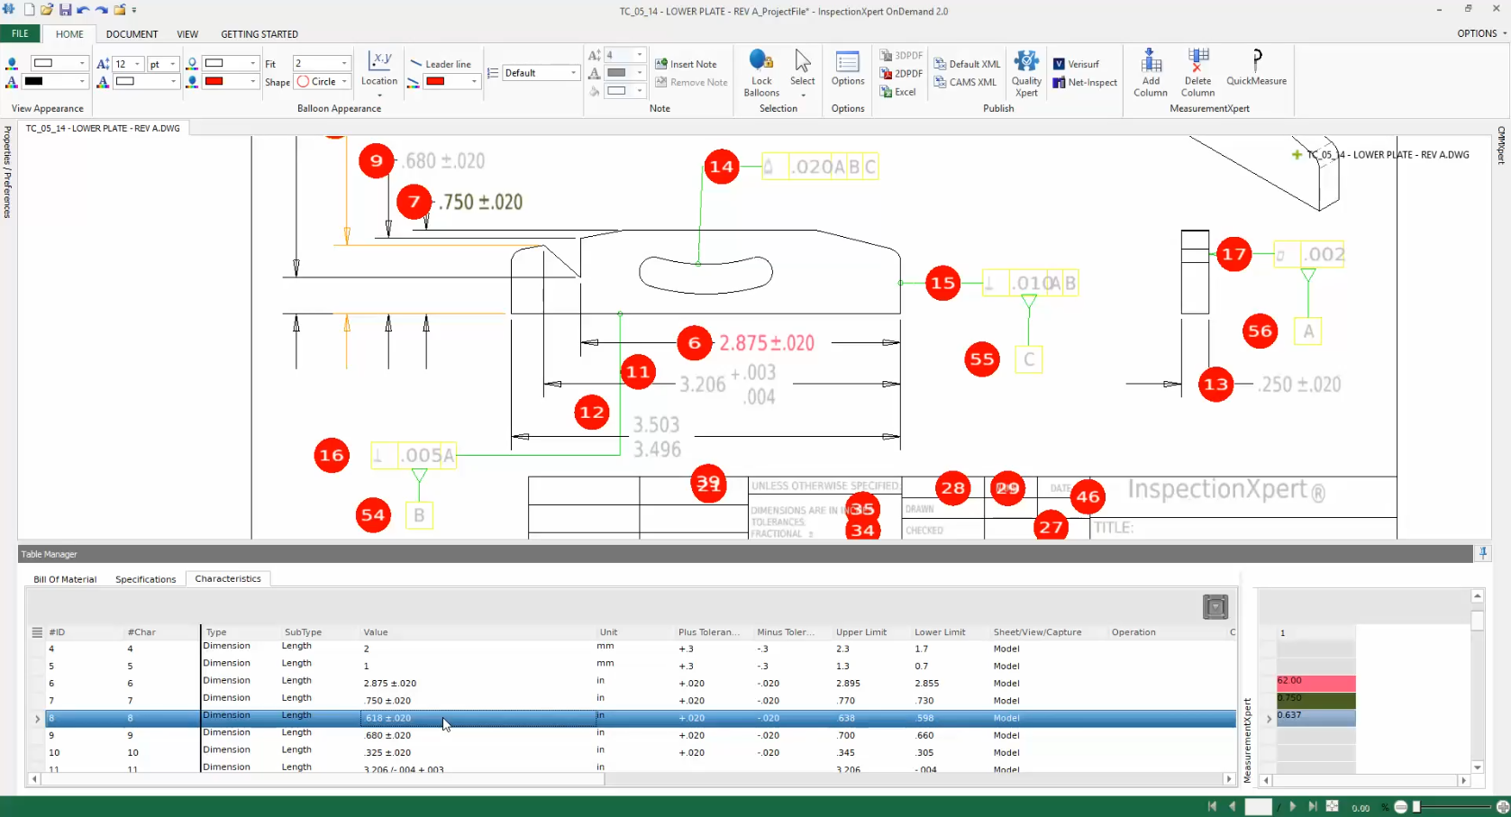Send data to Net-Inspect
1511x817 pixels.
coord(1085,82)
